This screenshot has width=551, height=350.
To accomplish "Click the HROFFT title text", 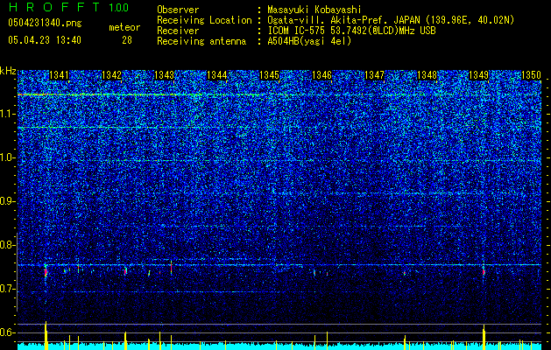I will pos(53,7).
